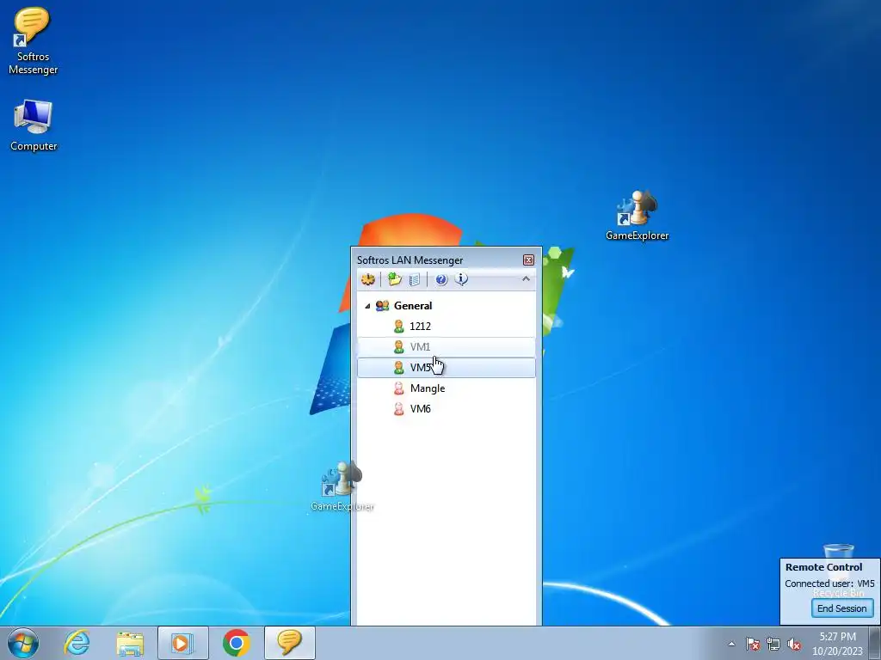Show hidden tray icons arrow
Screen dimensions: 881x660
731,644
